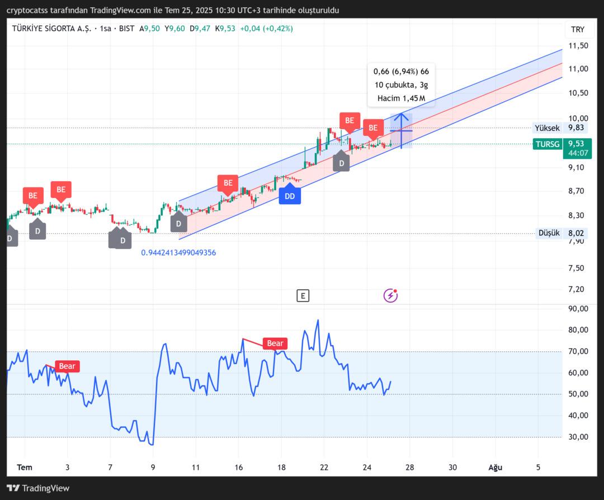This screenshot has width=604, height=500.
Task: Click the TradingView logo
Action: point(38,488)
